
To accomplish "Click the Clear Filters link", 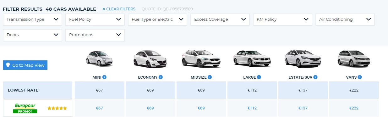I will coord(119,9).
